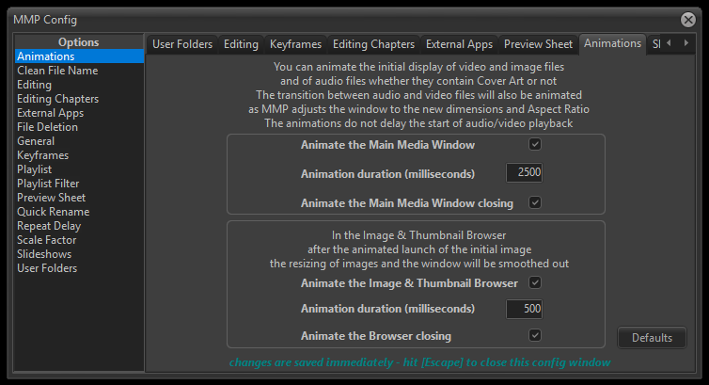Select Clean File Name in Options list
Viewport: 709px width, 385px height.
tap(79, 71)
